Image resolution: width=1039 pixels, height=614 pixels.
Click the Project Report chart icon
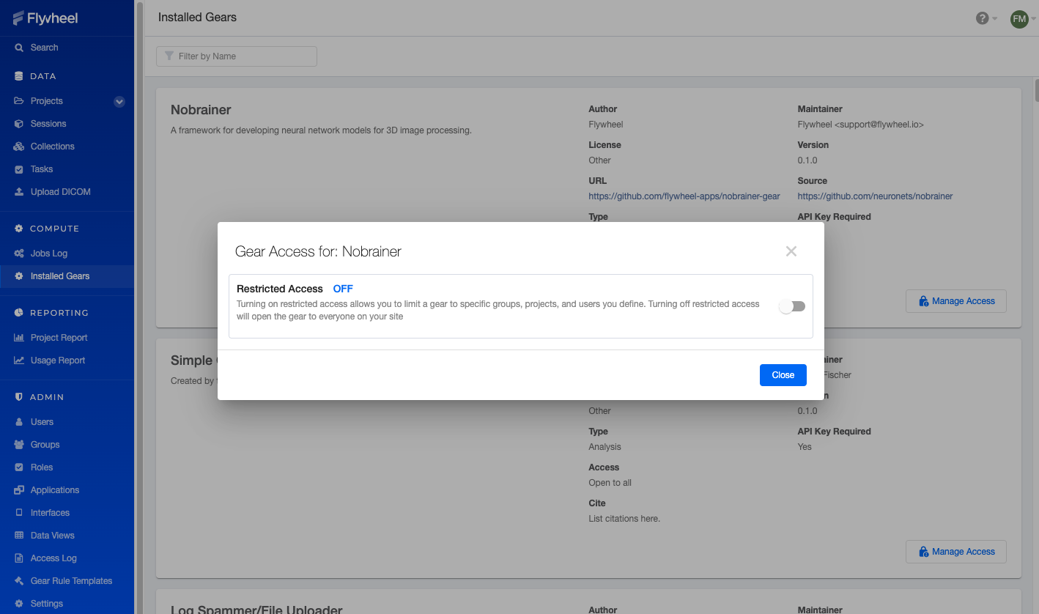point(20,338)
